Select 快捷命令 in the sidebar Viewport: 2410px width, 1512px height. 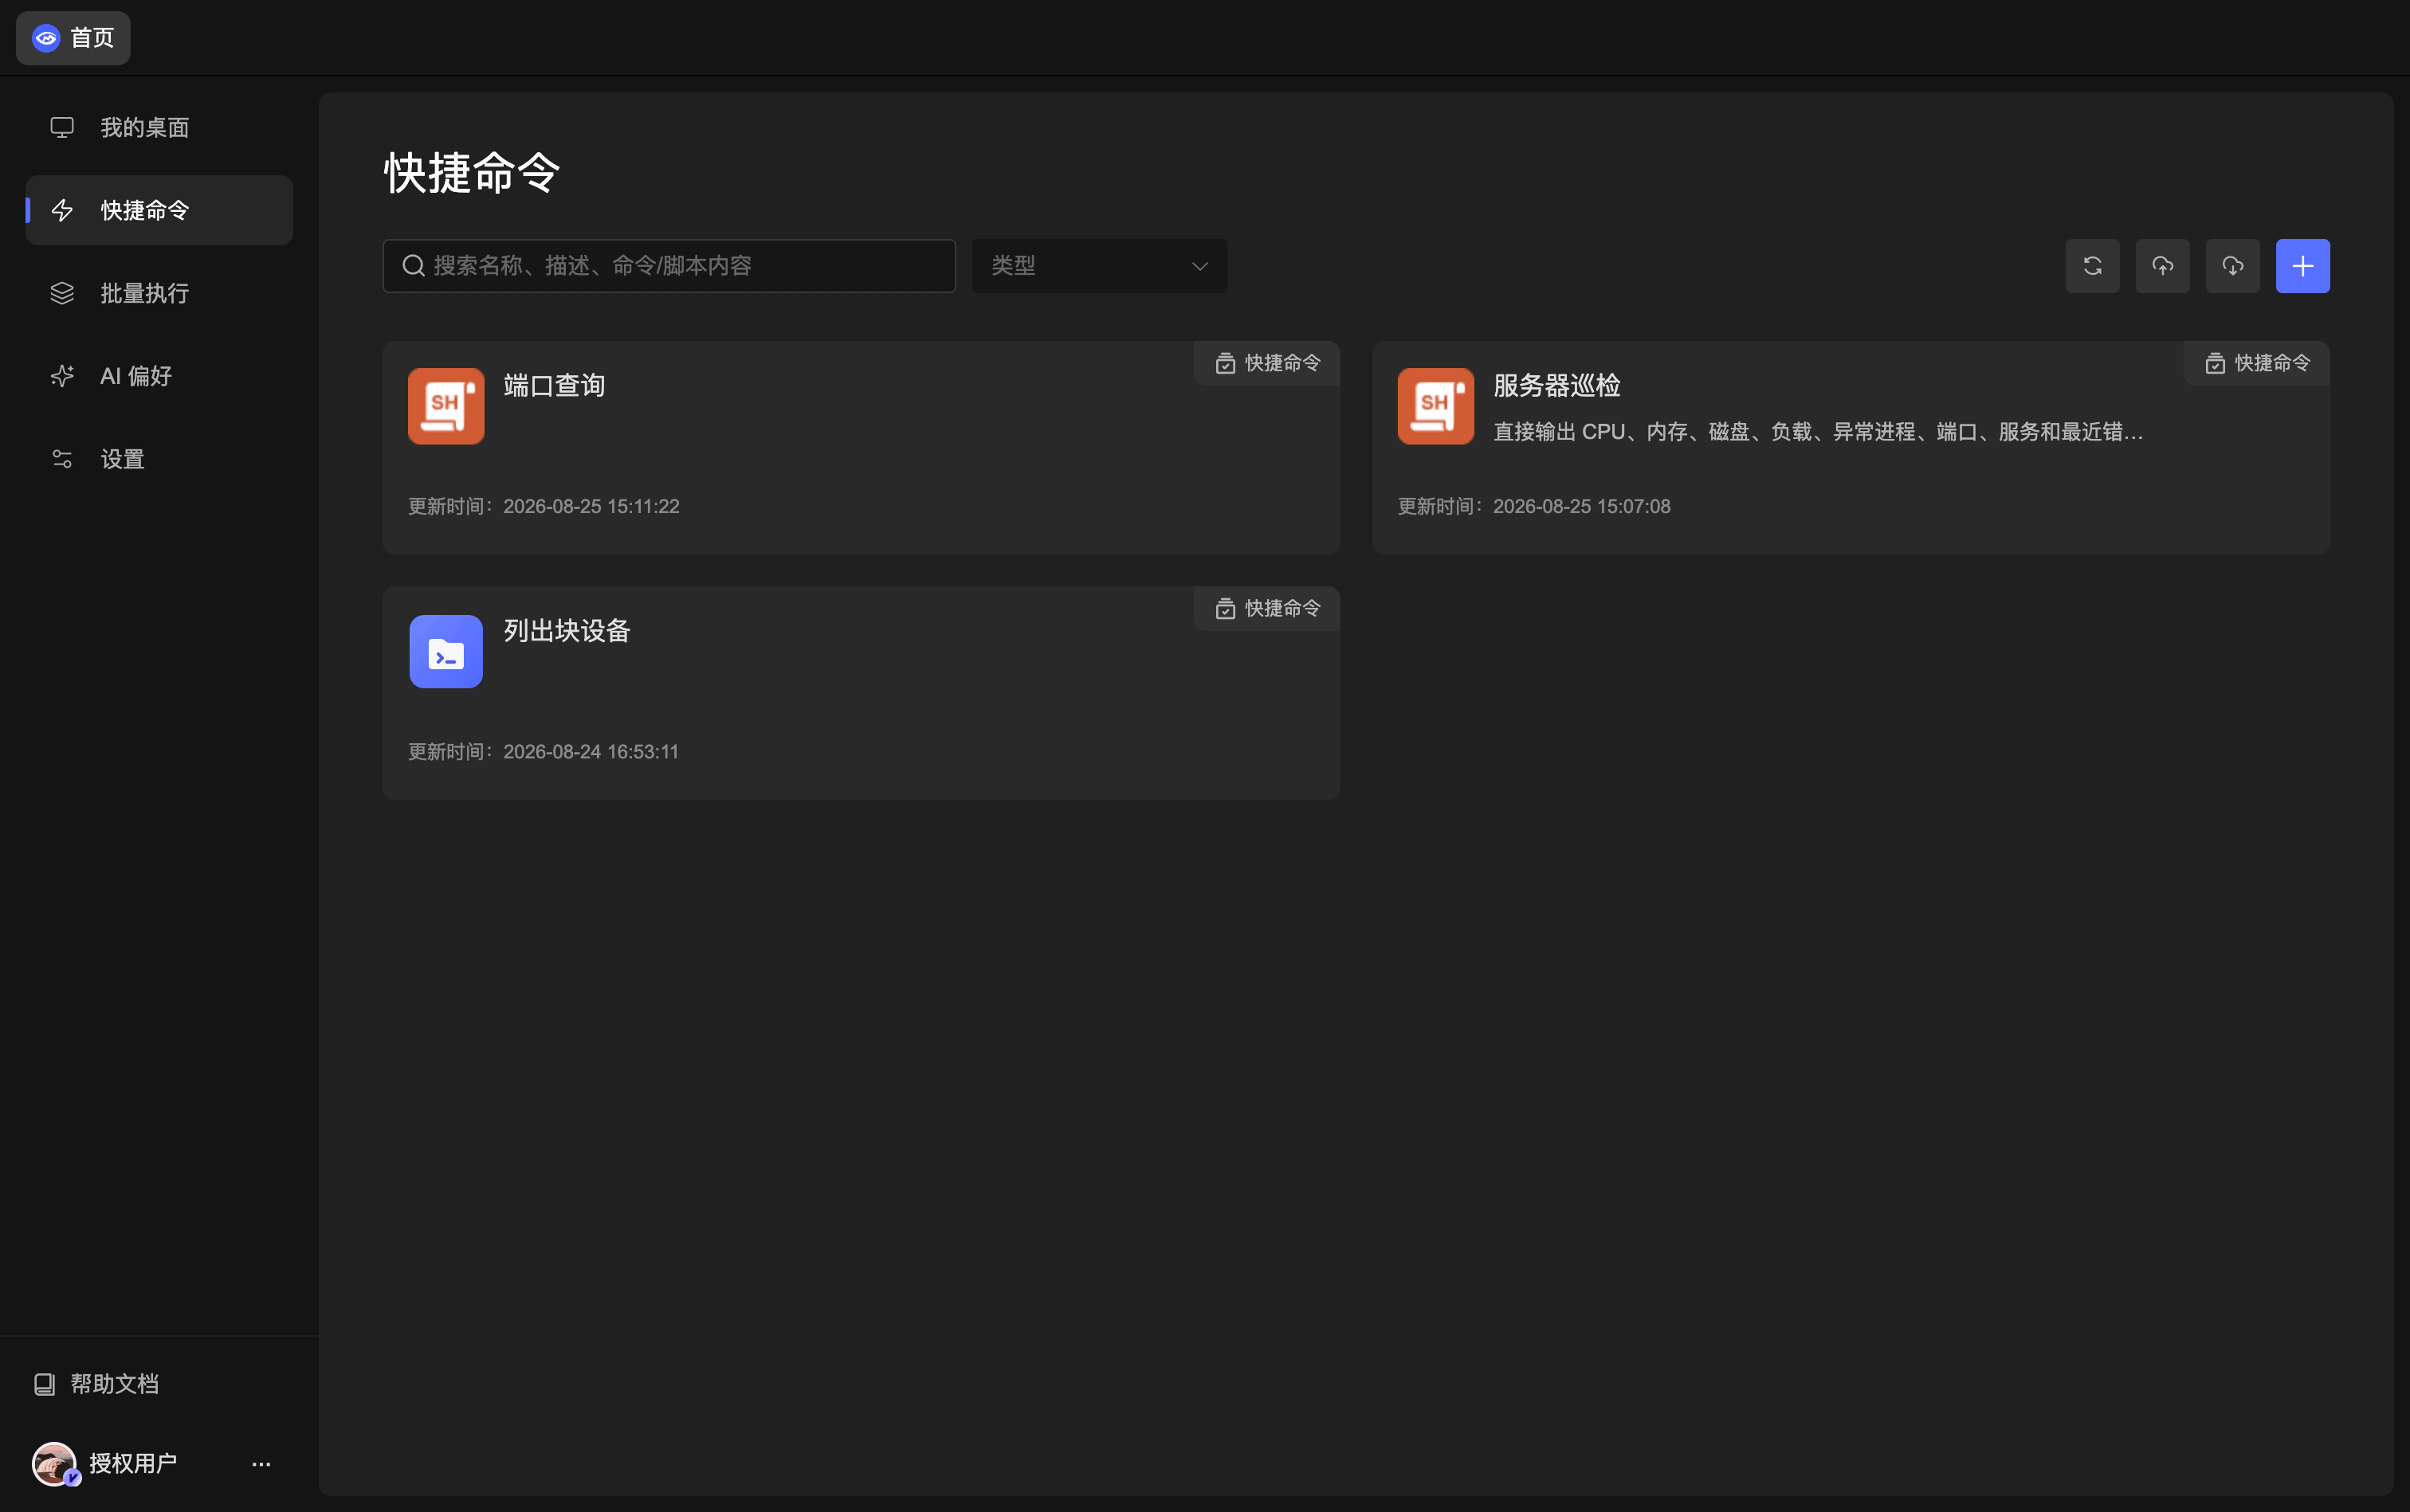[x=159, y=210]
